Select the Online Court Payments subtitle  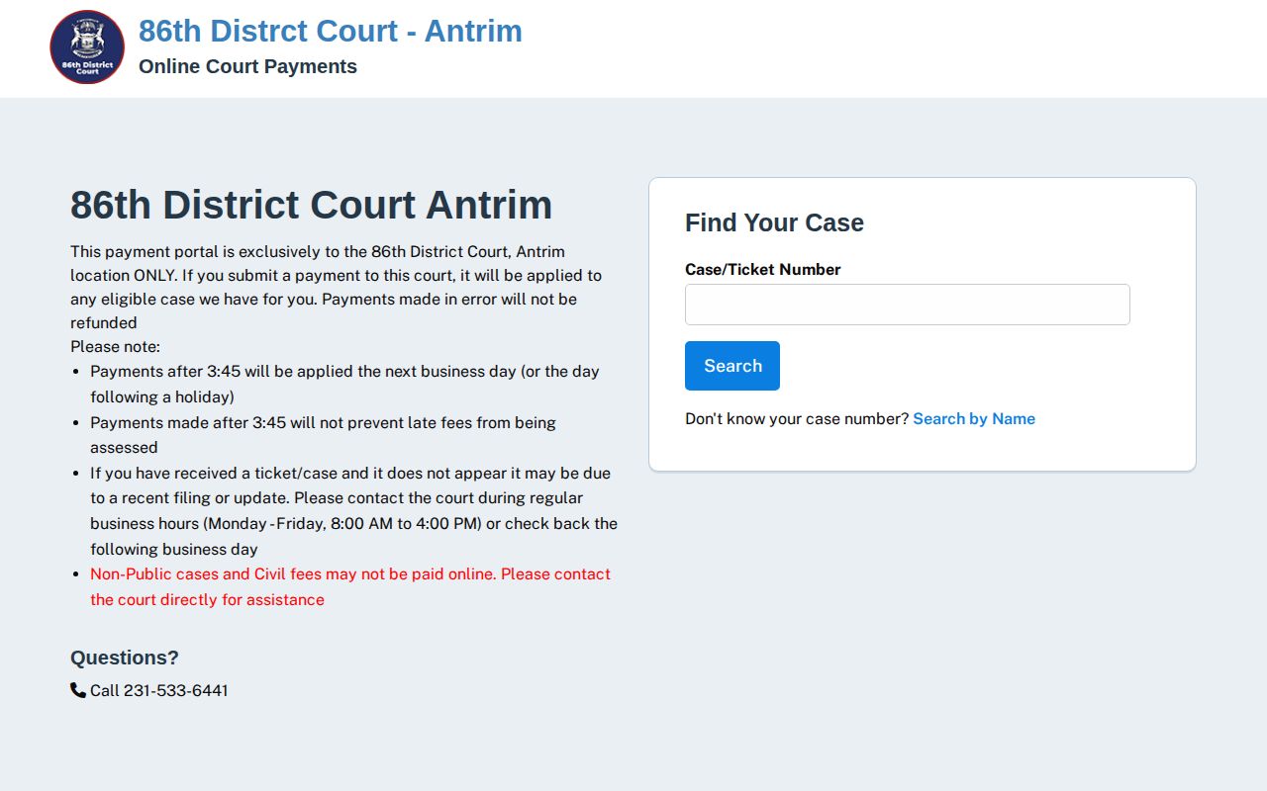pyautogui.click(x=247, y=66)
